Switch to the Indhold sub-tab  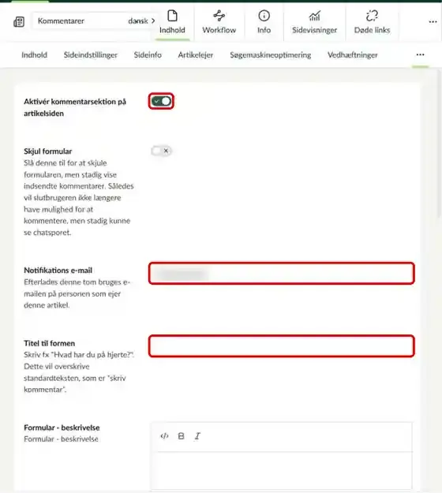tap(34, 54)
